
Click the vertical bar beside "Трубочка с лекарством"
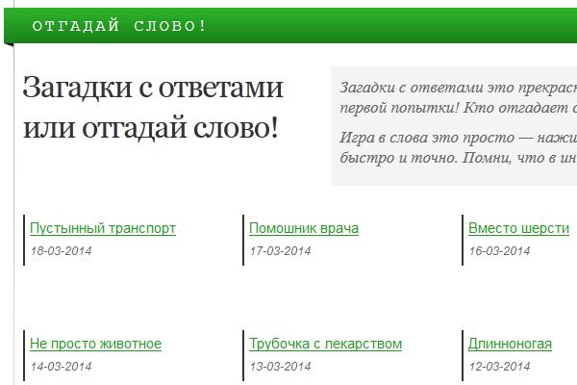[x=242, y=354]
